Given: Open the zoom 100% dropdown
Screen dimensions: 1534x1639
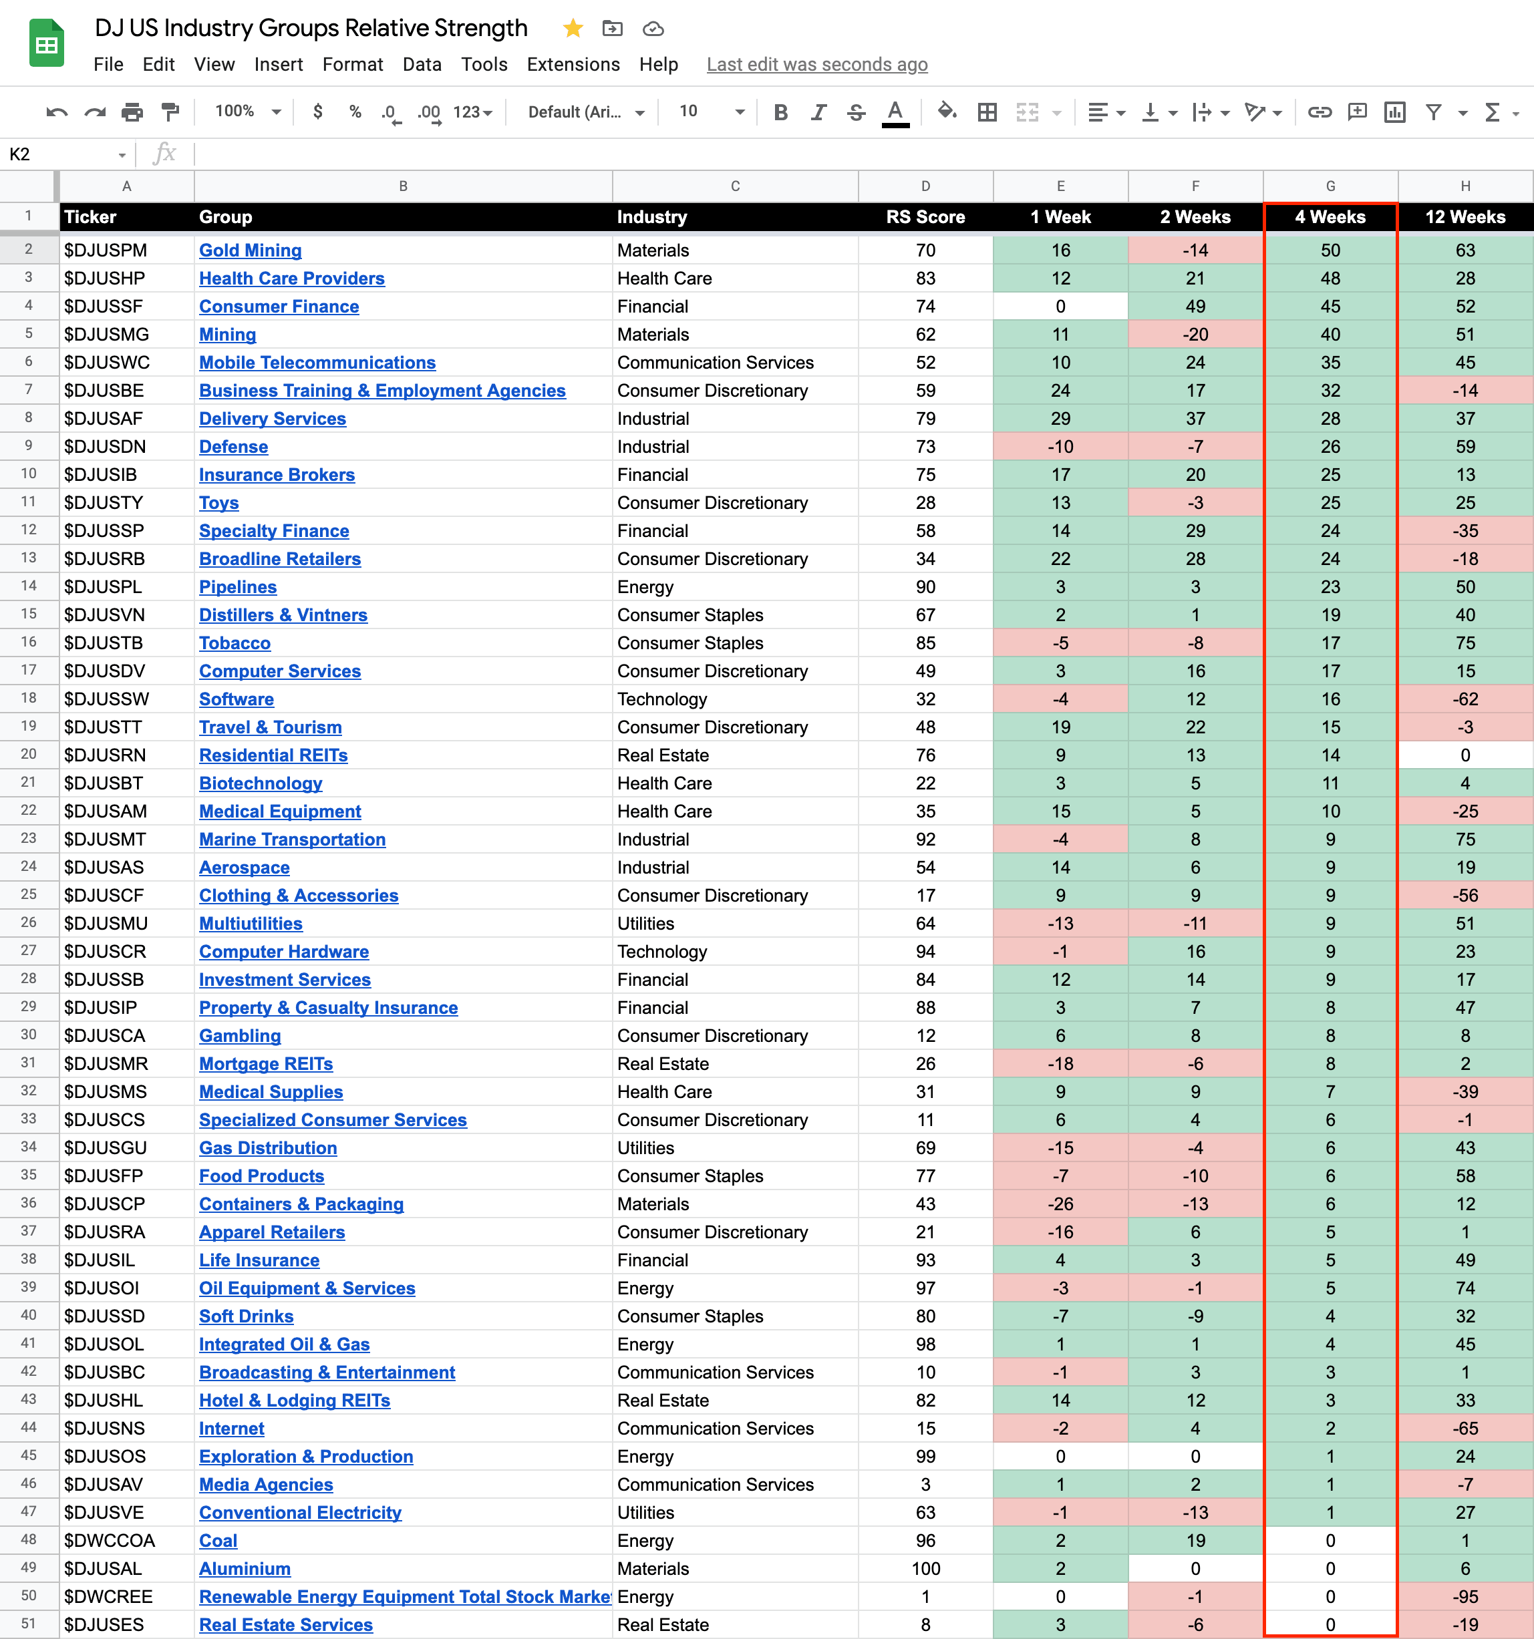Looking at the screenshot, I should (x=247, y=112).
